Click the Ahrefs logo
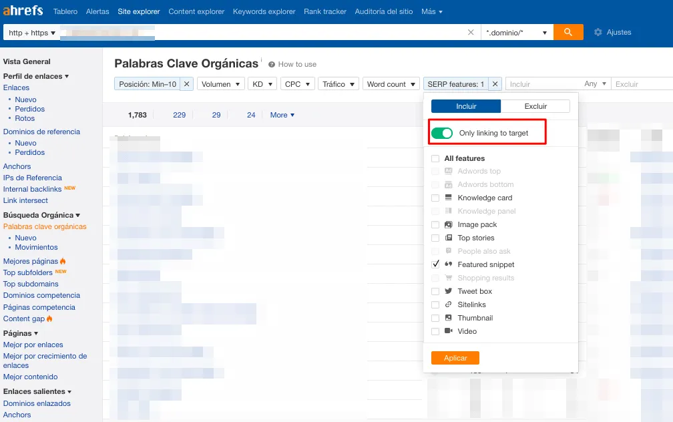673x422 pixels. click(x=23, y=11)
